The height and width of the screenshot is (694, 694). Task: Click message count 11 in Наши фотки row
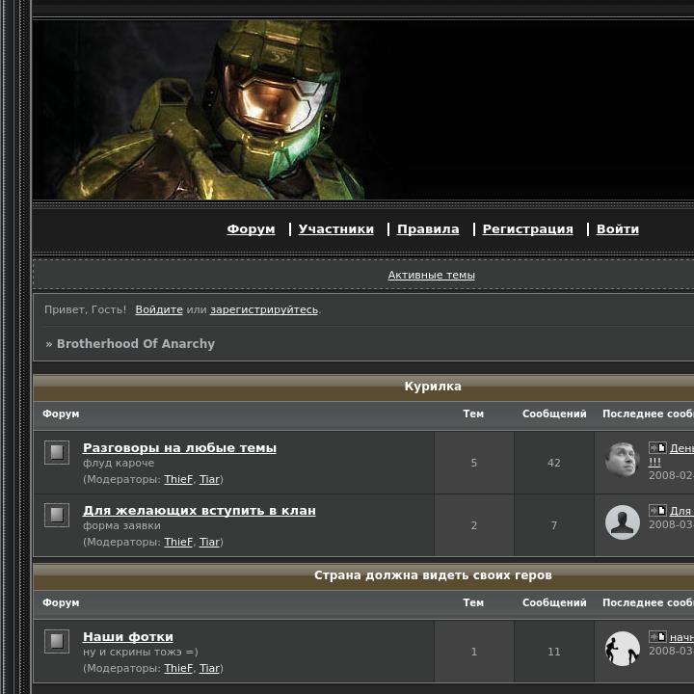click(x=553, y=652)
